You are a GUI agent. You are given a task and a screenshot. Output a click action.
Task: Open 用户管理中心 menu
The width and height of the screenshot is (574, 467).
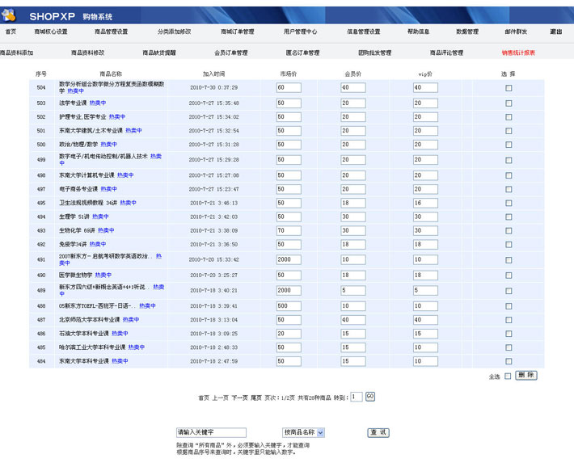pyautogui.click(x=300, y=32)
